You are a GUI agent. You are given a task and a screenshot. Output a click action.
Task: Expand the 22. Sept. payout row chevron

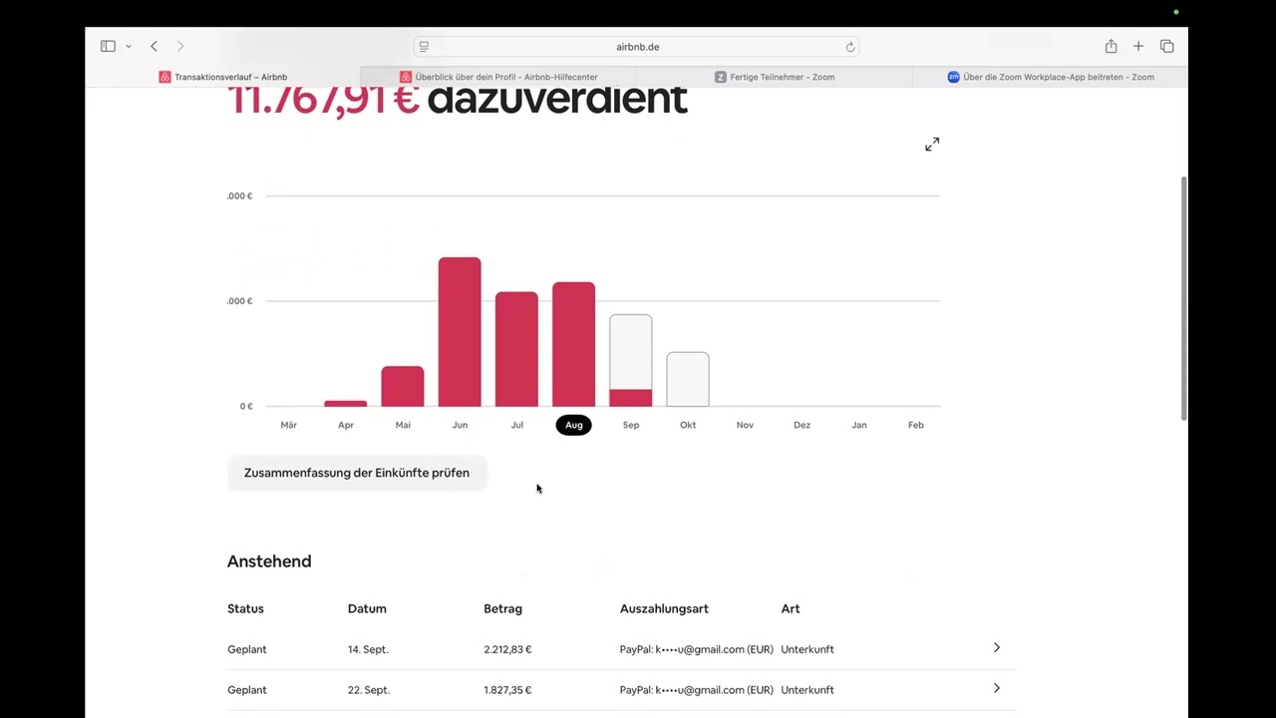[997, 688]
